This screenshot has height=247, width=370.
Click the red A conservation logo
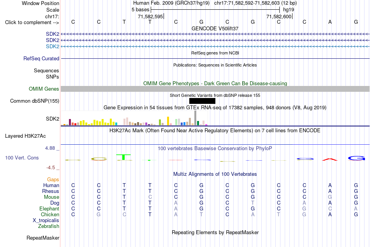[330, 159]
